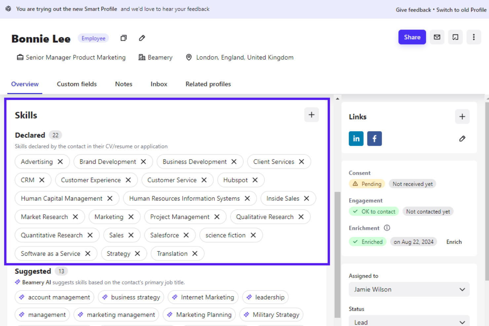Edit Bonnie Lee's profile pencil icon

click(142, 38)
